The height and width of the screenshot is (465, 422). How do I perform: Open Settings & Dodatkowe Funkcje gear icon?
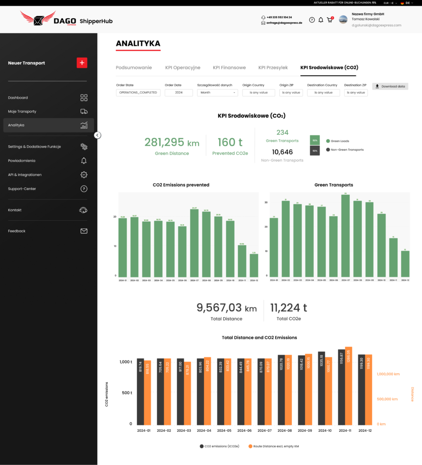(x=84, y=147)
